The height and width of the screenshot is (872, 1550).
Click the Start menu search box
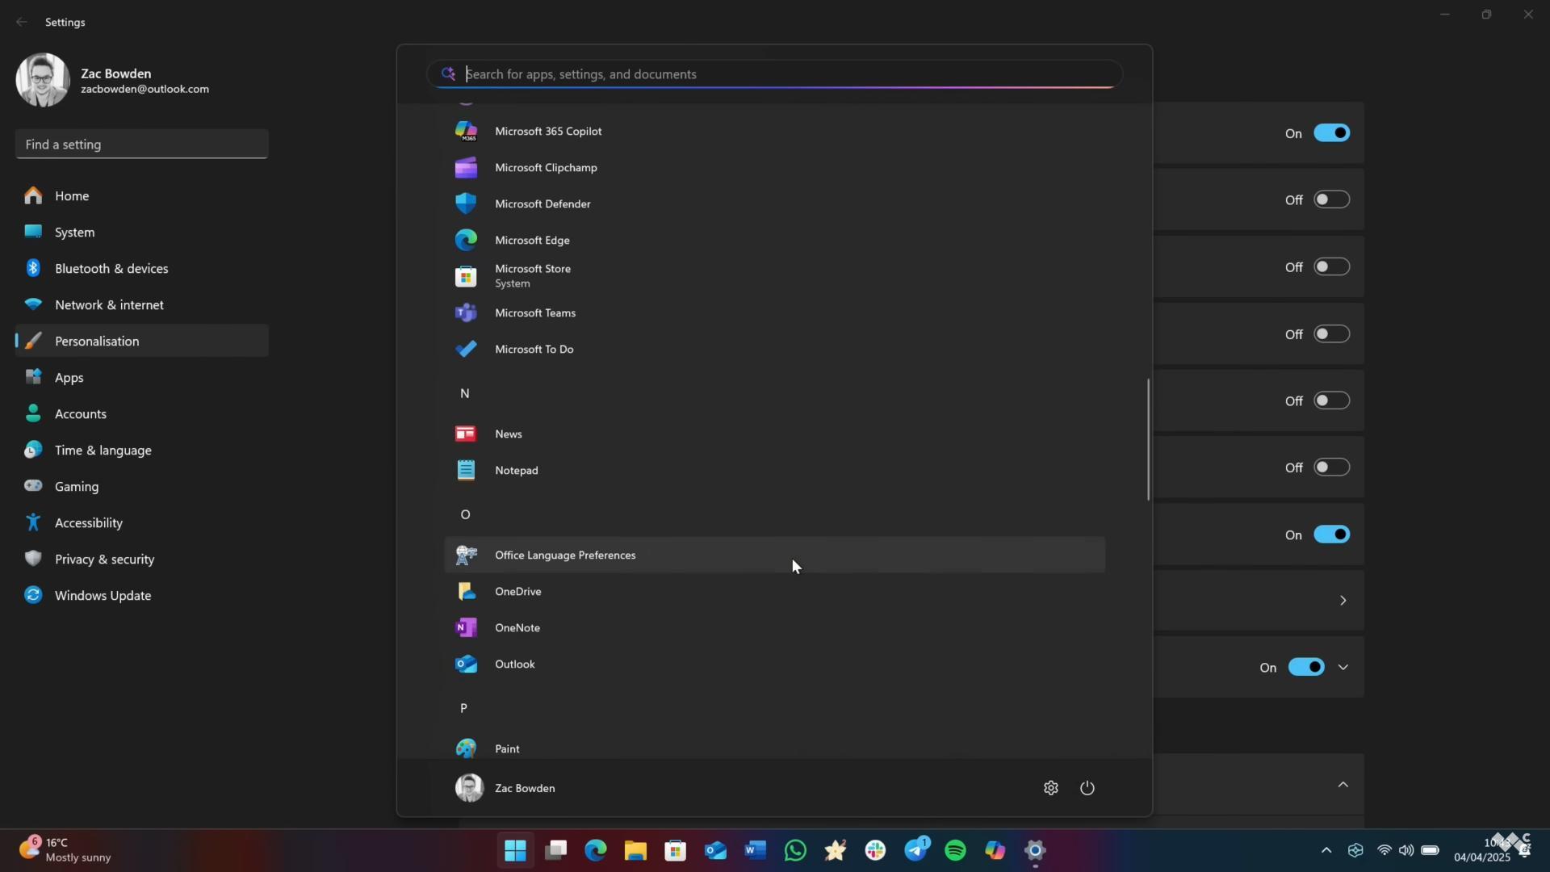pyautogui.click(x=774, y=74)
